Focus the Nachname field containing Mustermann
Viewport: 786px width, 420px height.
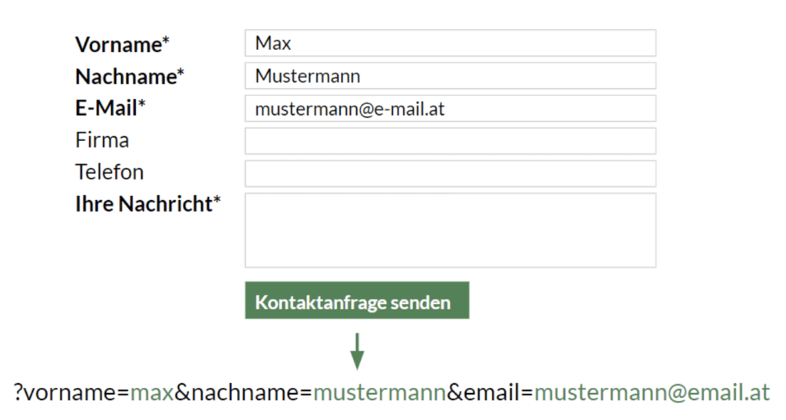(x=450, y=76)
